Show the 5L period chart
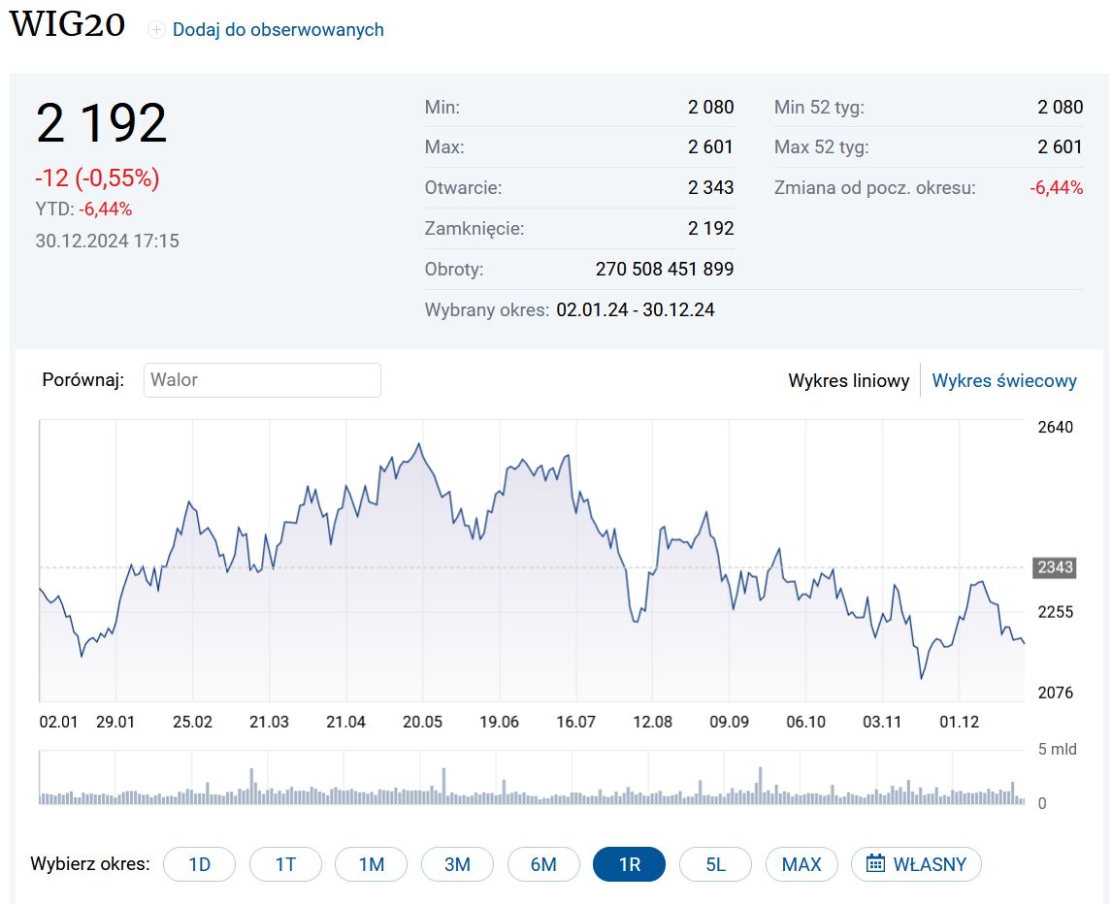 pos(715,864)
